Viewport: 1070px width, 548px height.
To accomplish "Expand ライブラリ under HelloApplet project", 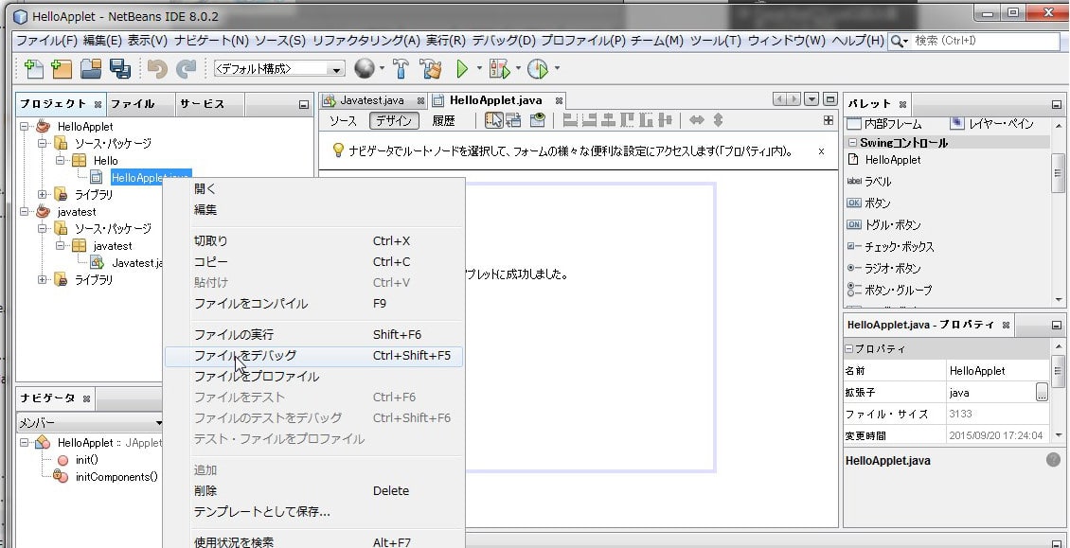I will [x=43, y=195].
